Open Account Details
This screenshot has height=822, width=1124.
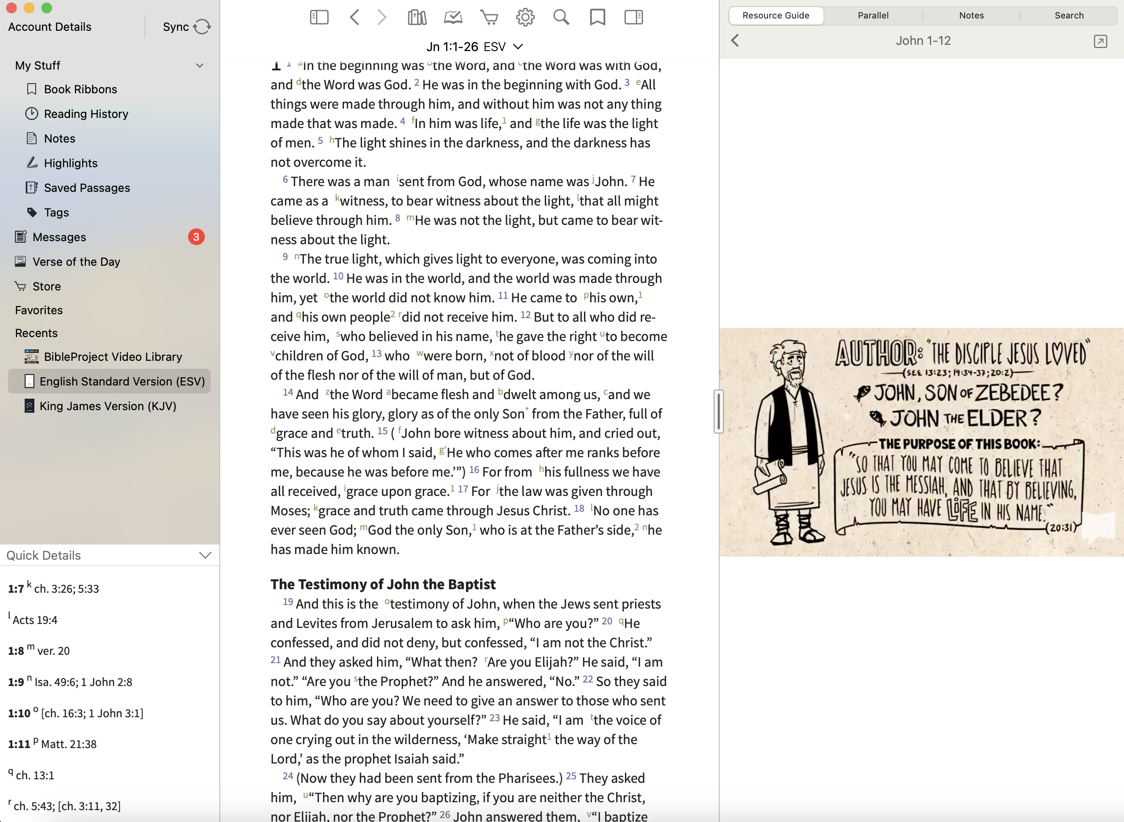[50, 27]
